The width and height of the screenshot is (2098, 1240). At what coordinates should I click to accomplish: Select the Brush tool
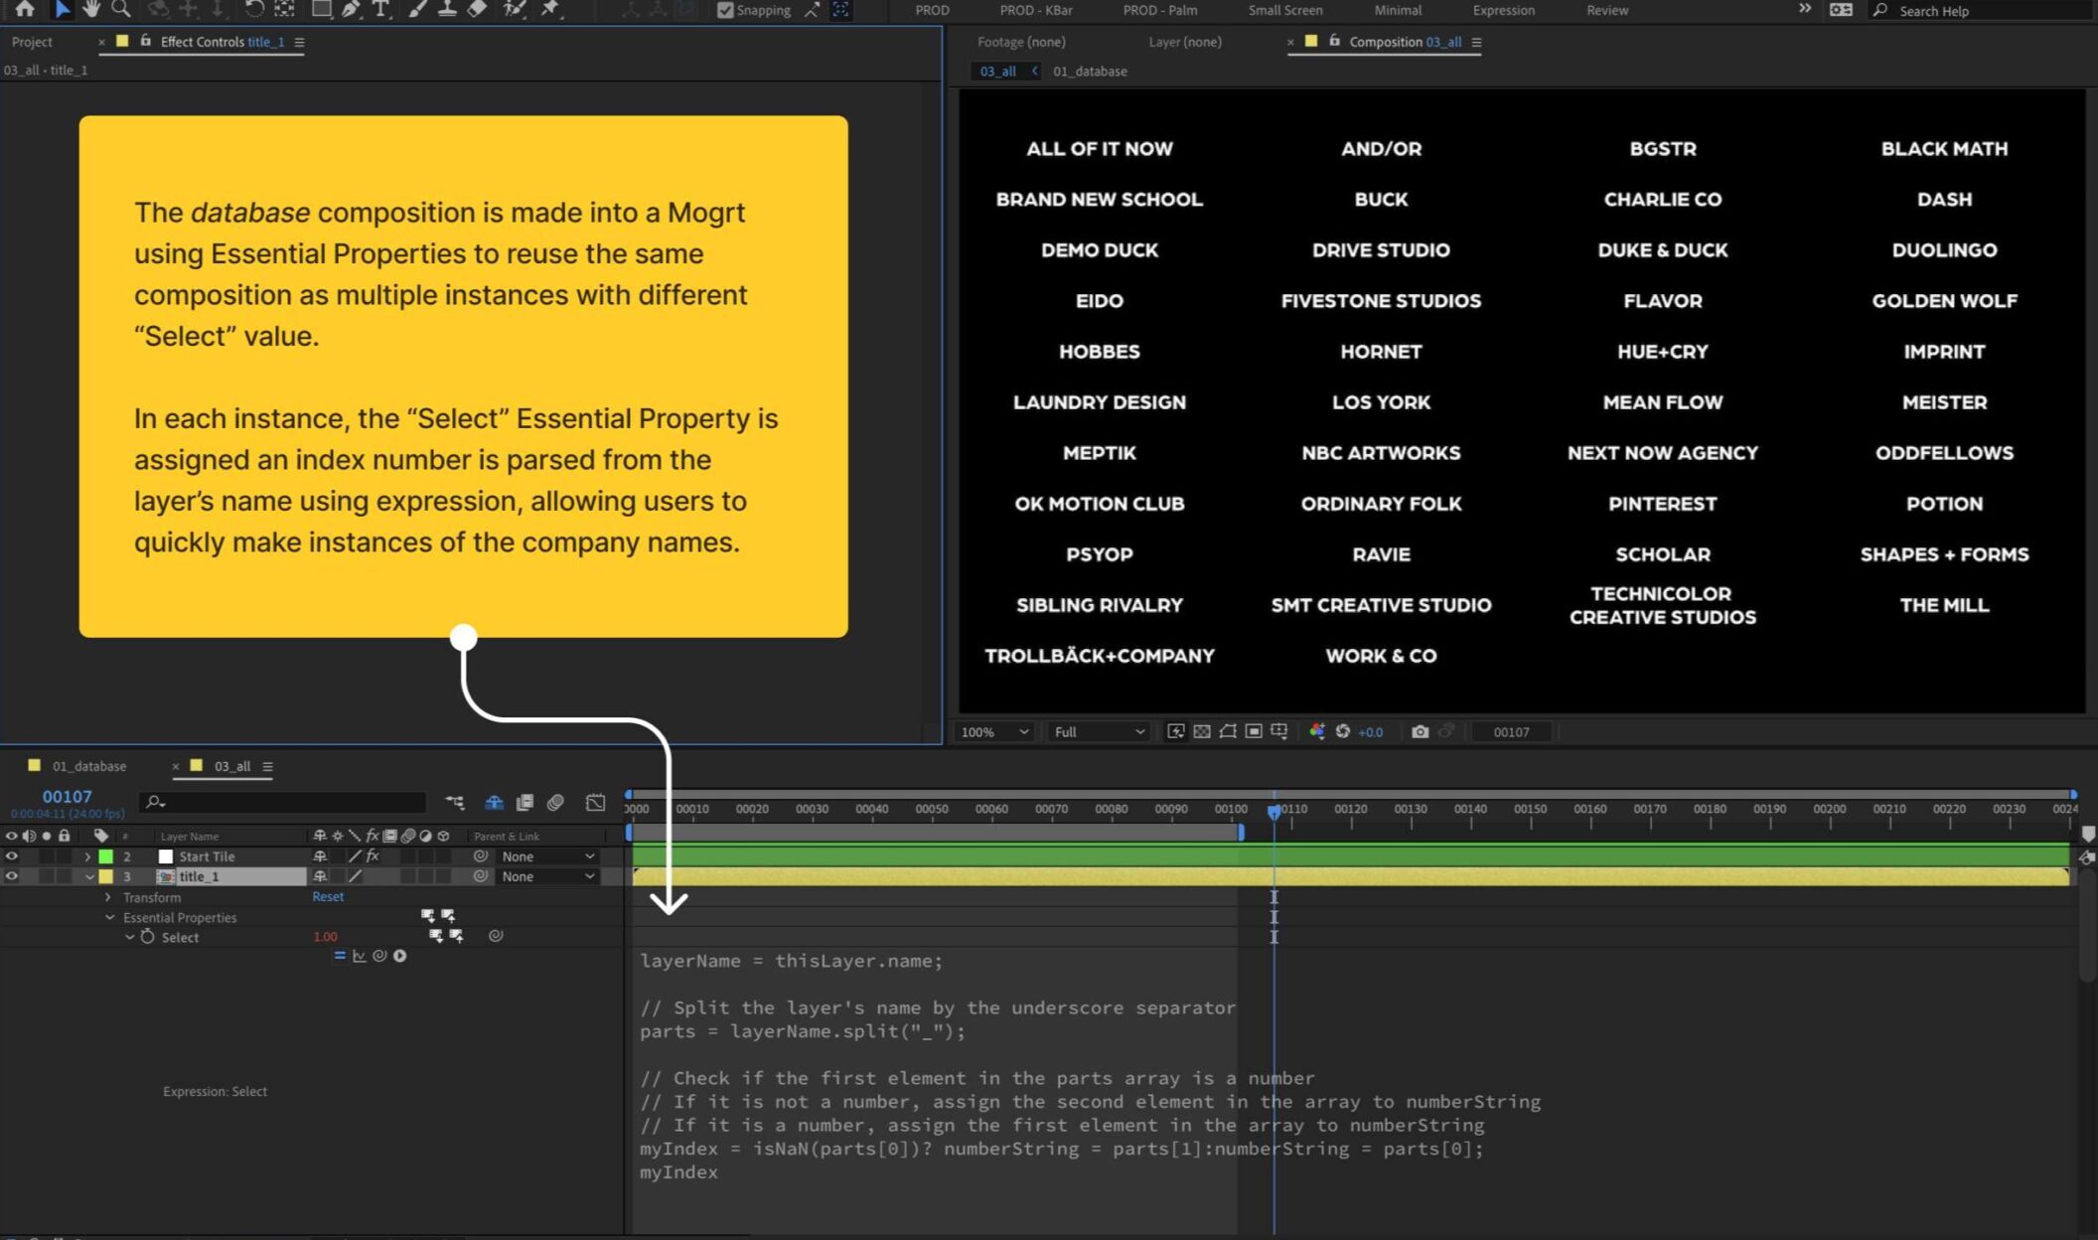click(x=418, y=9)
